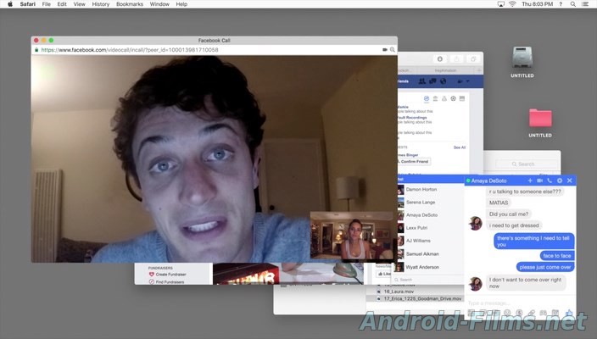
Task: Click the thumbs-up send icon in the chat
Action: click(569, 313)
